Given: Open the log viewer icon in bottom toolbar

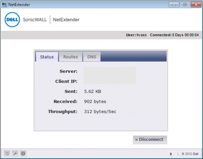Looking at the screenshot, I should [x=7, y=154].
